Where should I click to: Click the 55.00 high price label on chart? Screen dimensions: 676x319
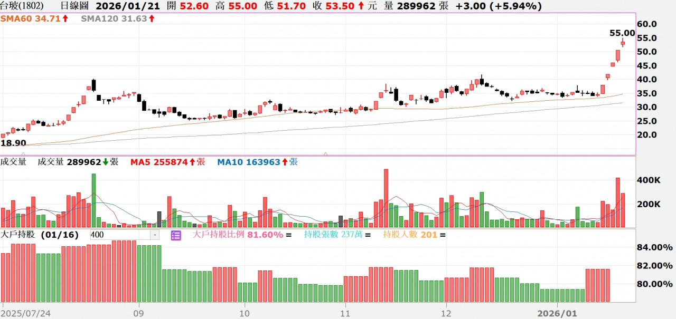pyautogui.click(x=622, y=33)
